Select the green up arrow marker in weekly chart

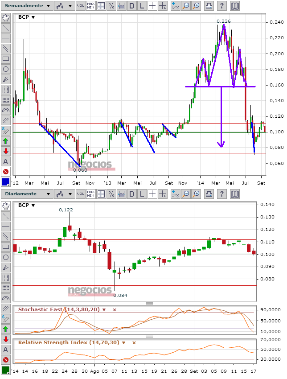click(5, 141)
